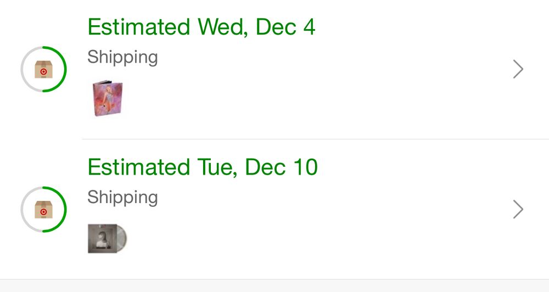
Task: Open the pink album book thumbnail
Action: (x=107, y=99)
